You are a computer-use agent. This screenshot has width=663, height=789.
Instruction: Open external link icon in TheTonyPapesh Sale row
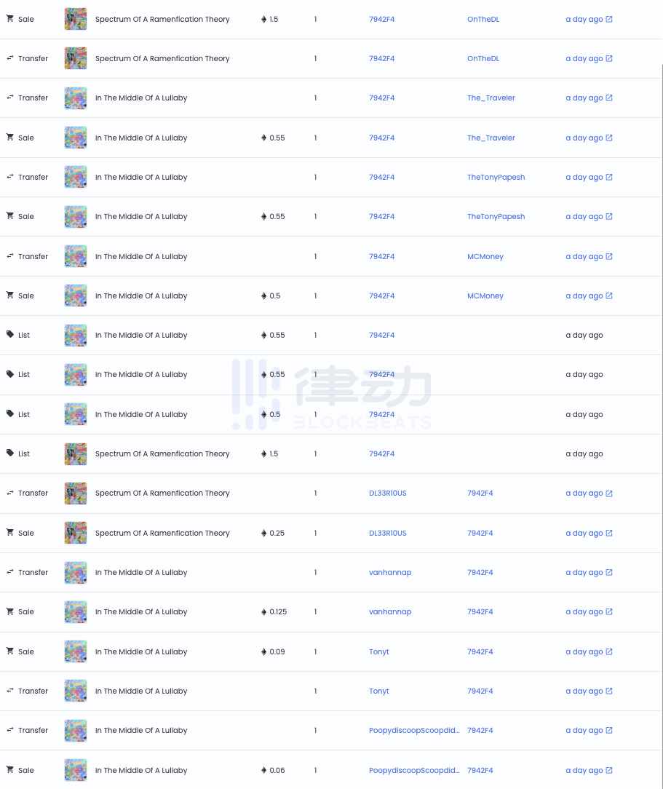point(609,216)
